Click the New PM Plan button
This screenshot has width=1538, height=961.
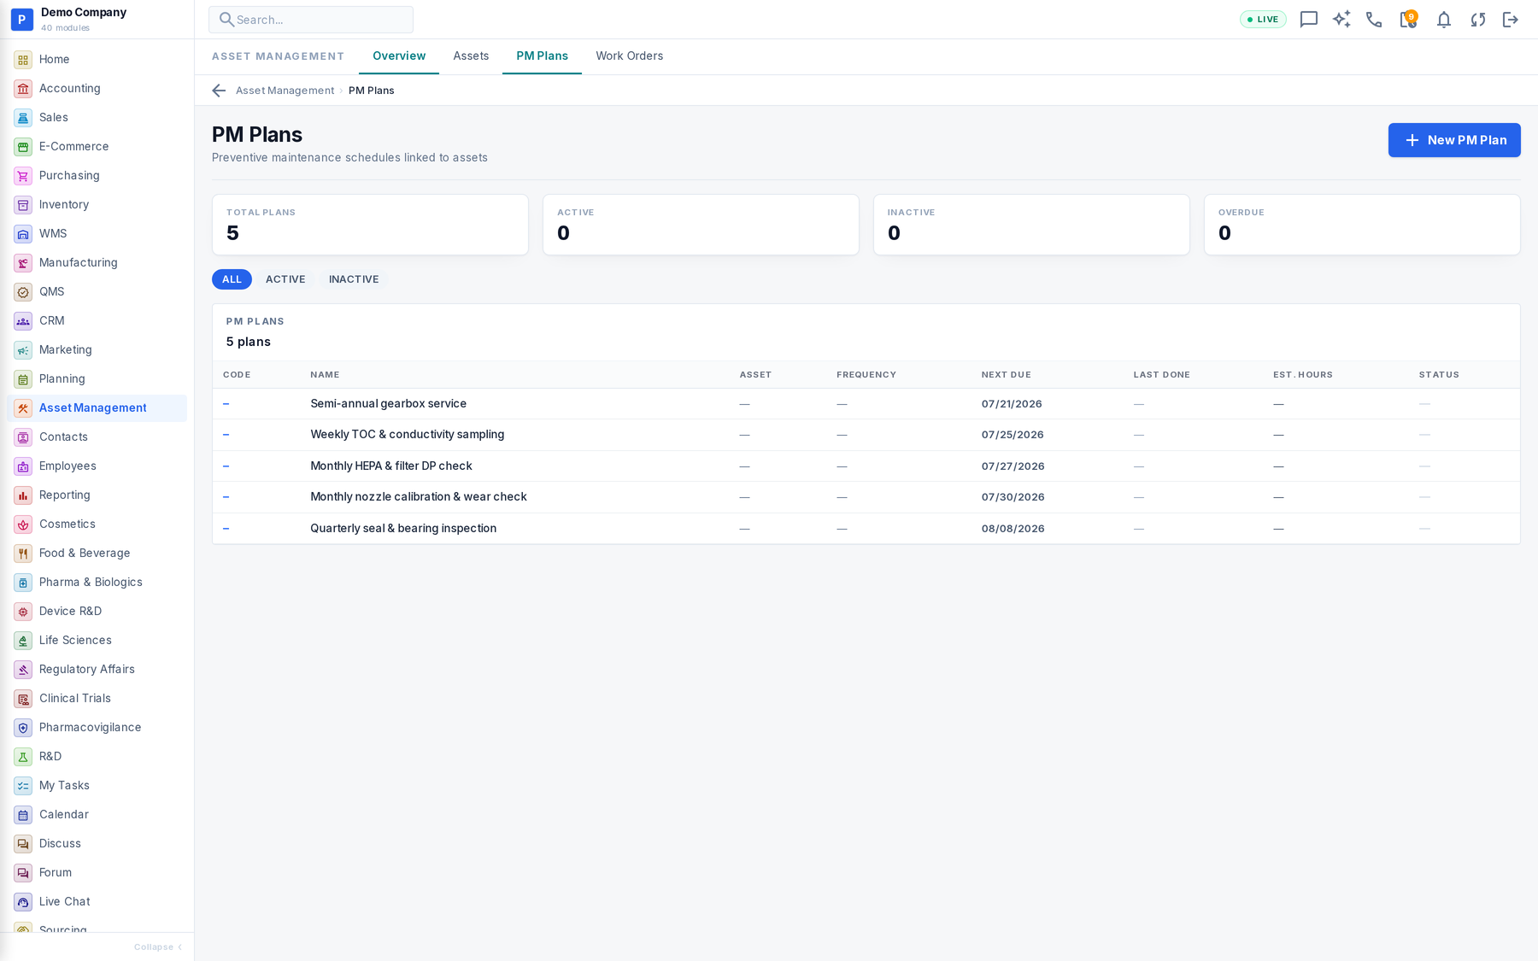pos(1454,140)
